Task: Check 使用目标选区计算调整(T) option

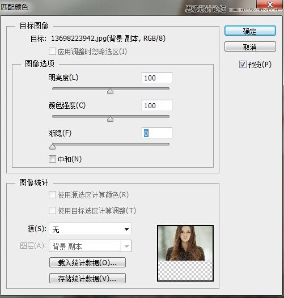Action: [52, 211]
